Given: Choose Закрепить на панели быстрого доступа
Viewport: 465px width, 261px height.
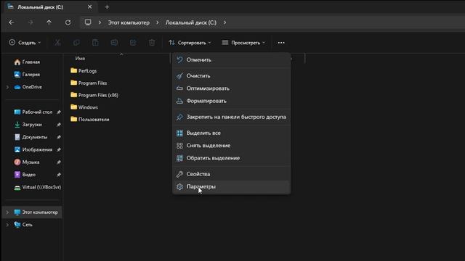Looking at the screenshot, I should pyautogui.click(x=231, y=117).
